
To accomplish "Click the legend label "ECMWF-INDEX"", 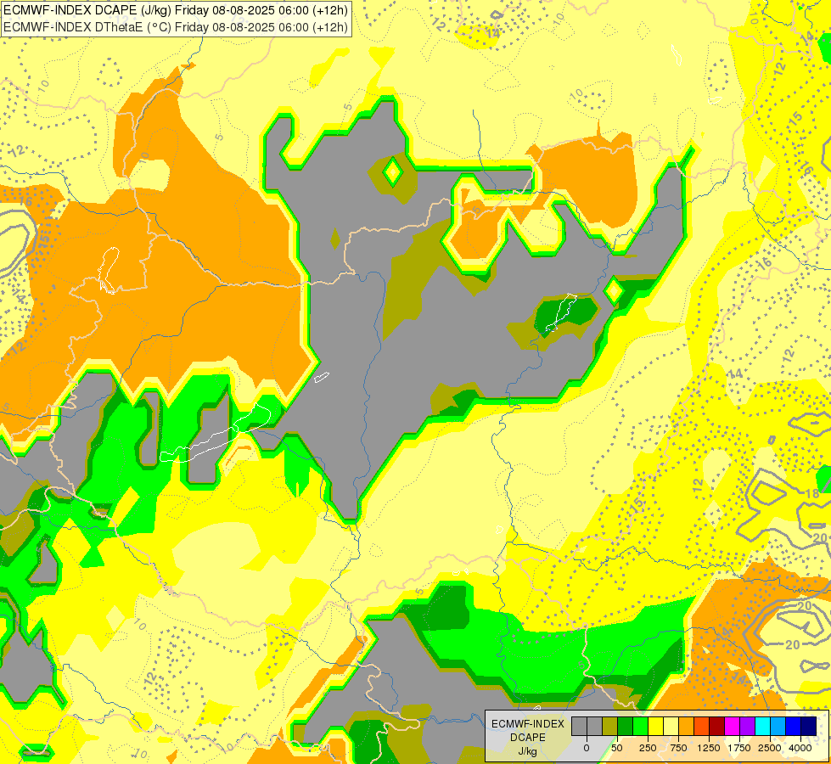I will click(528, 724).
